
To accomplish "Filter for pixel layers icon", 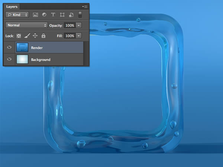I will point(35,14).
